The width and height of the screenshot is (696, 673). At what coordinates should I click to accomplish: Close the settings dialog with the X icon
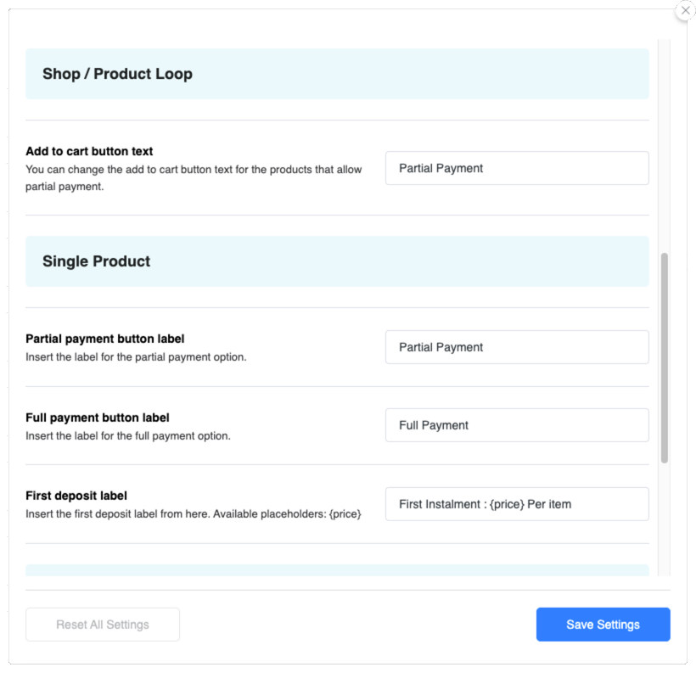pos(685,11)
